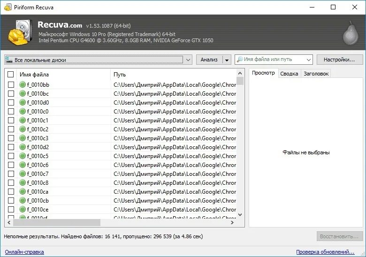This screenshot has width=366, height=257.
Task: Switch to the Заголовок tab
Action: (316, 74)
